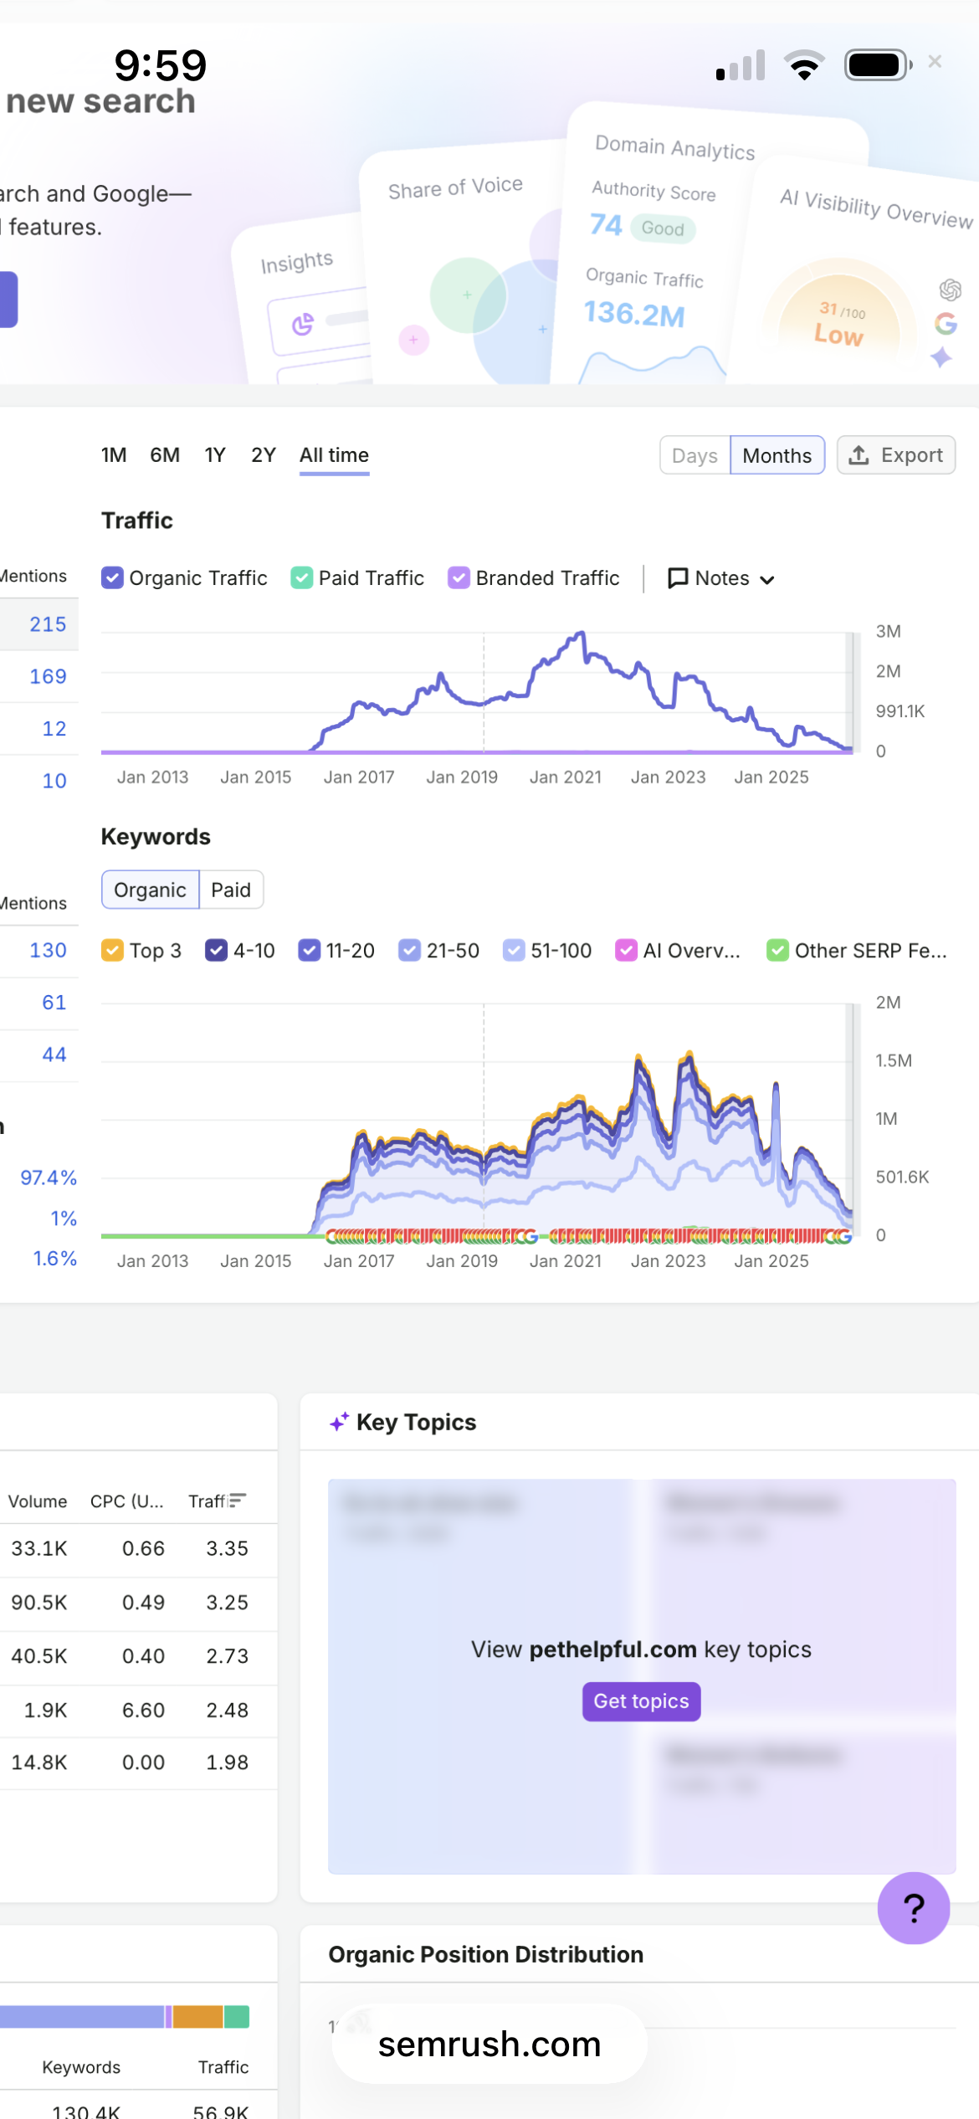Click the Notes speech-bubble icon
Image resolution: width=979 pixels, height=2119 pixels.
tap(678, 578)
